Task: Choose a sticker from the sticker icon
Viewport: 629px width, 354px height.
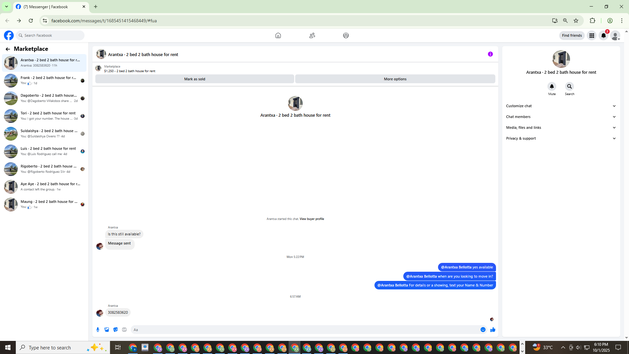Action: point(116,330)
